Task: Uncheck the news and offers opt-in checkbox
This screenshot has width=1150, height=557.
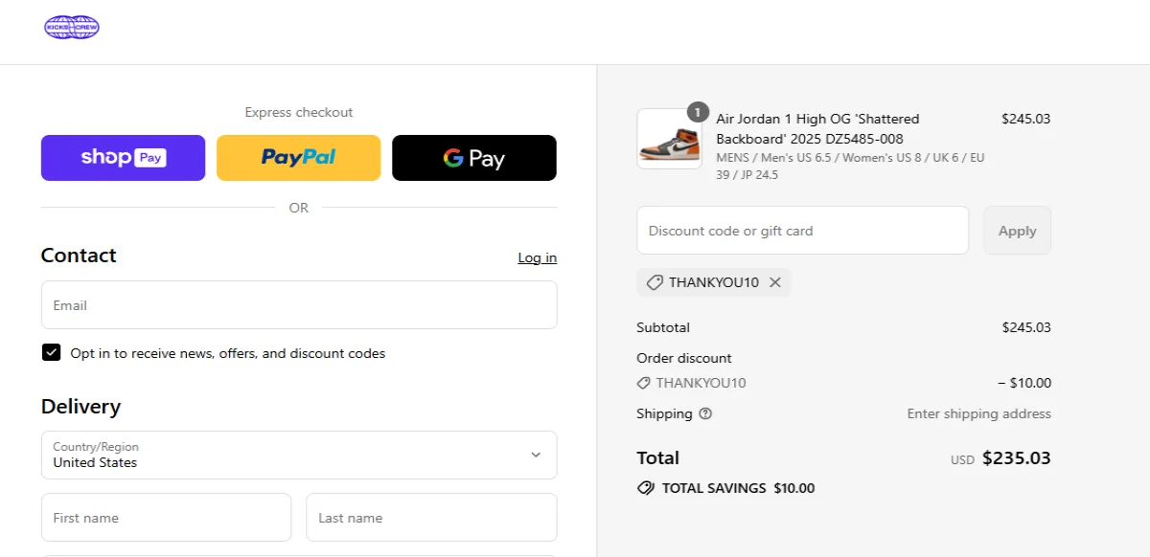Action: pyautogui.click(x=52, y=352)
